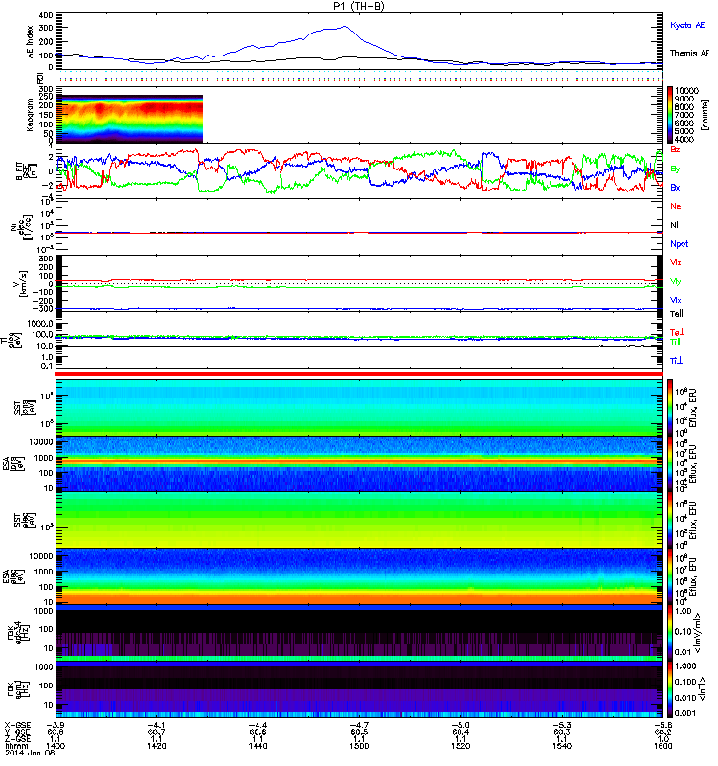Click the ESA ions spectrogram panel
The image size is (718, 766).
tap(360, 463)
